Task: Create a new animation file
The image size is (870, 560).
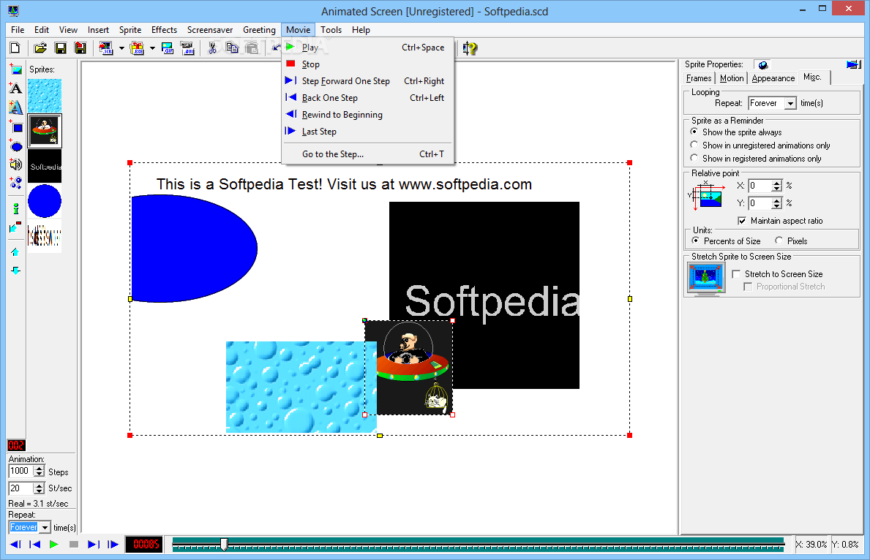Action: 15,48
